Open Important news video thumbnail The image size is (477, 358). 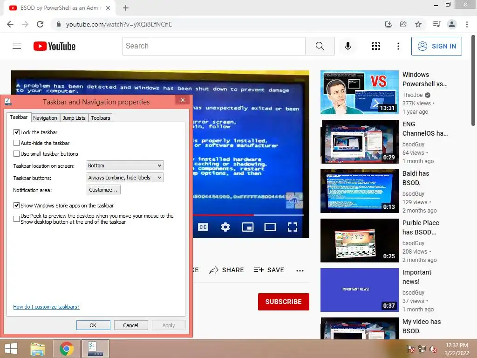[359, 290]
